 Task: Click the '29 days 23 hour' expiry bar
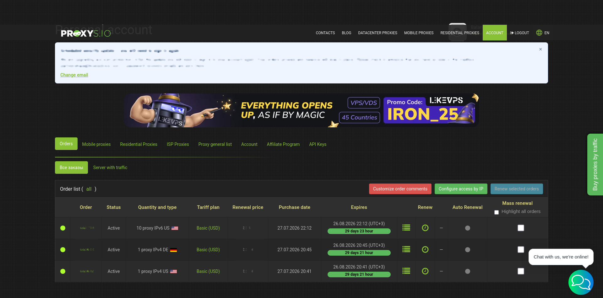pos(359,231)
